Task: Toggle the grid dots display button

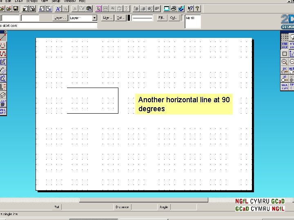Action: [x=285, y=37]
